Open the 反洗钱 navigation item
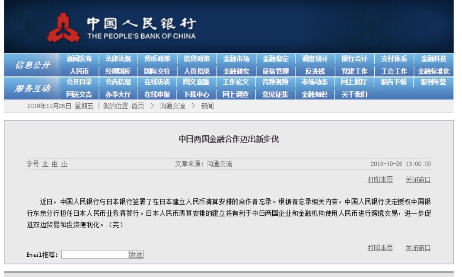 pos(315,71)
